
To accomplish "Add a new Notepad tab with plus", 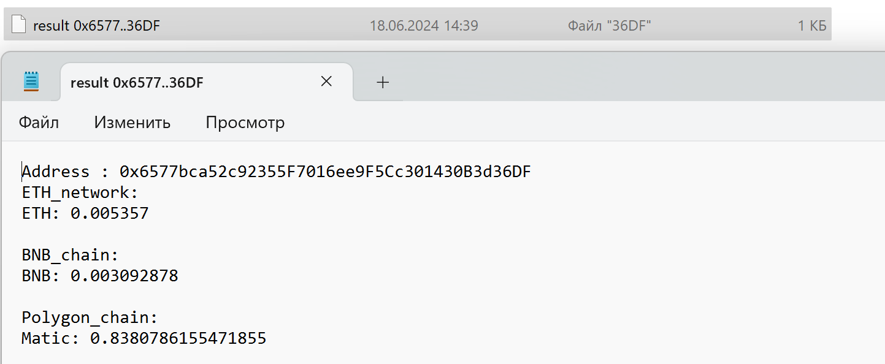I will pyautogui.click(x=383, y=82).
